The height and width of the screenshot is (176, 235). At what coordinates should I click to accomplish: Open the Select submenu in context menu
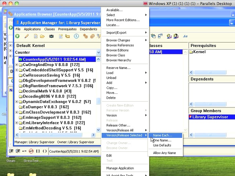click(x=125, y=15)
